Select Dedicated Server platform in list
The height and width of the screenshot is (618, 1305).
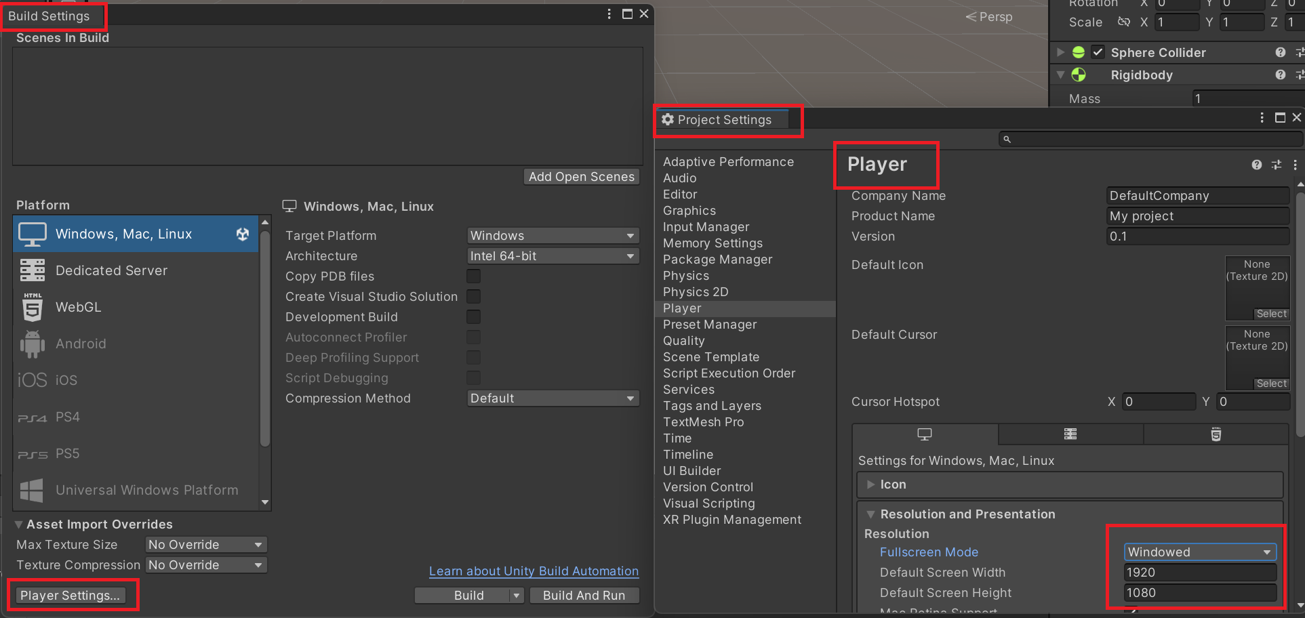coord(111,270)
